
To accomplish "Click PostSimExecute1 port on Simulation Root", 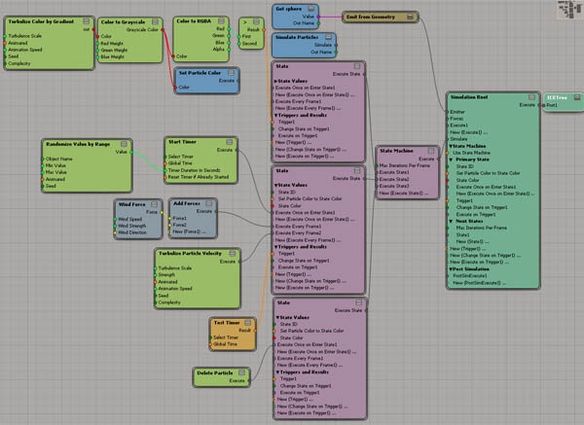I will click(x=447, y=276).
